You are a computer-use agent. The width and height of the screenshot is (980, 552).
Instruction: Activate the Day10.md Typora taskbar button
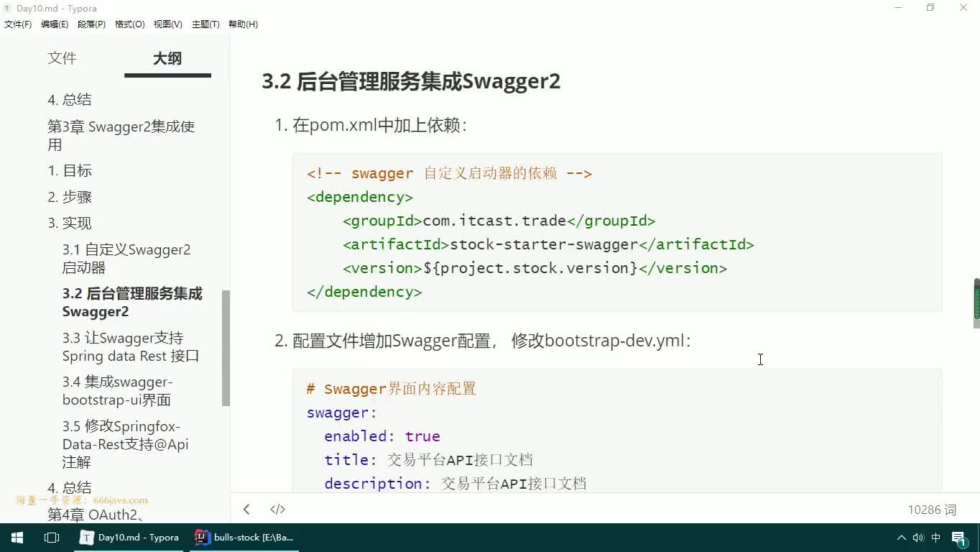click(131, 538)
